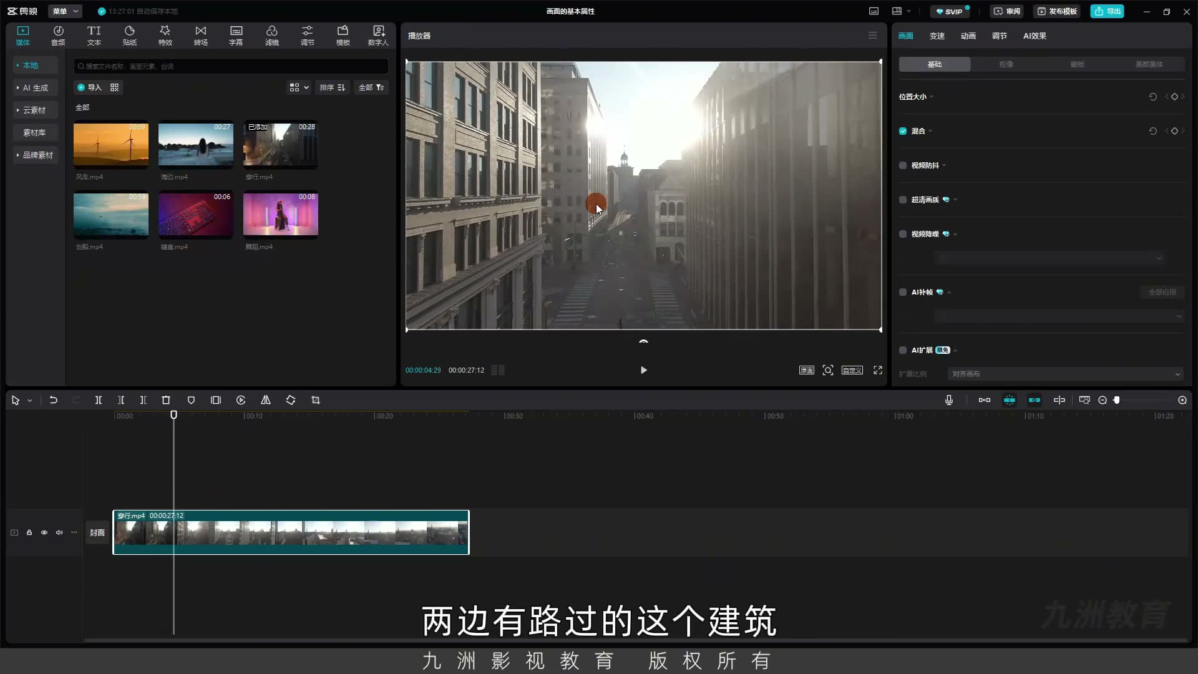Click the media search input field
The height and width of the screenshot is (674, 1198).
(x=231, y=66)
